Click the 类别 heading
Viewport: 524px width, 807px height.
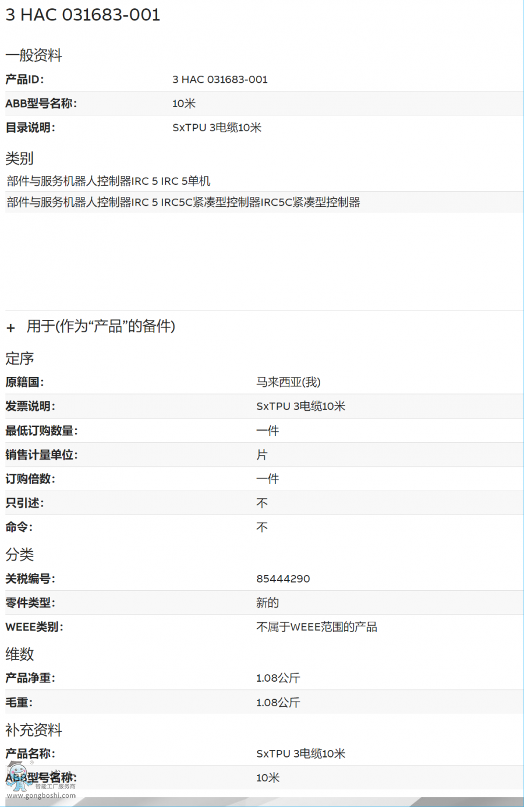point(20,158)
